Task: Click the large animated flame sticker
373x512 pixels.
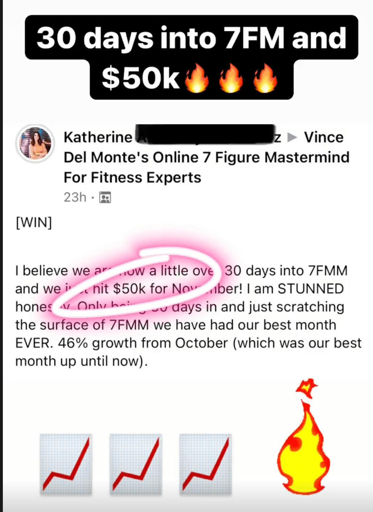Action: coord(304,437)
